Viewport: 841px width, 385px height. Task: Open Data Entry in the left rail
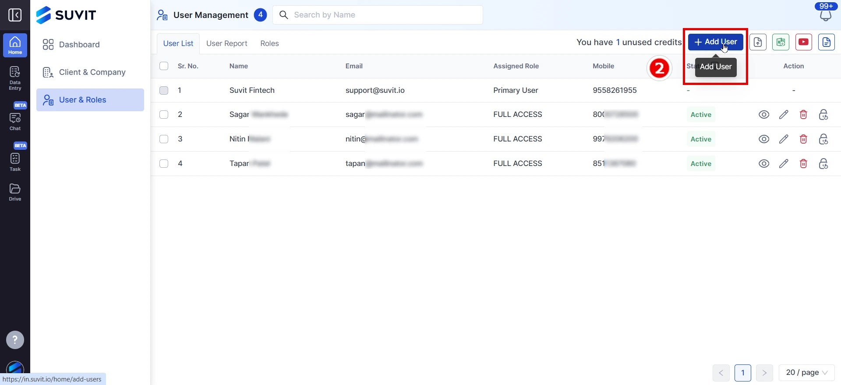coord(15,78)
